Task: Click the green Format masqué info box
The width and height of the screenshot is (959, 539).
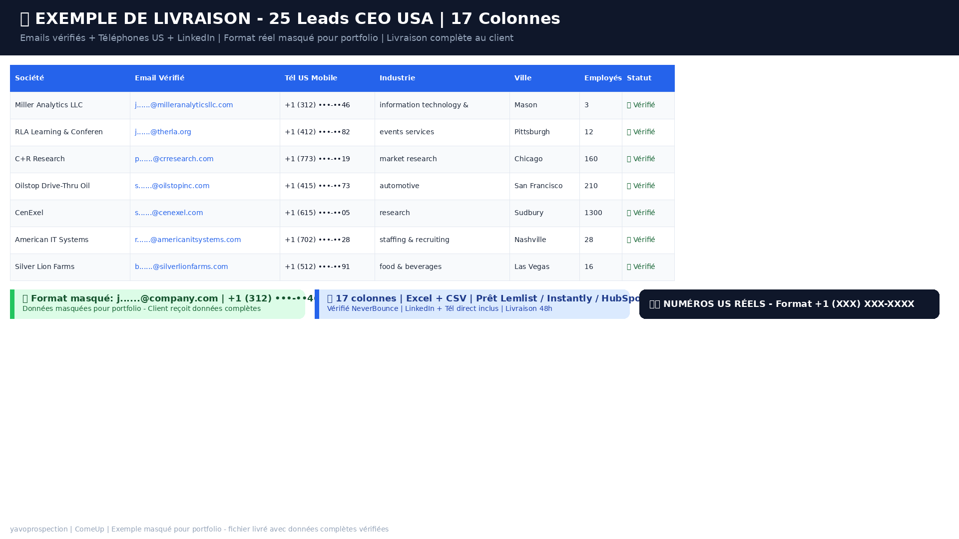Action: pos(157,304)
